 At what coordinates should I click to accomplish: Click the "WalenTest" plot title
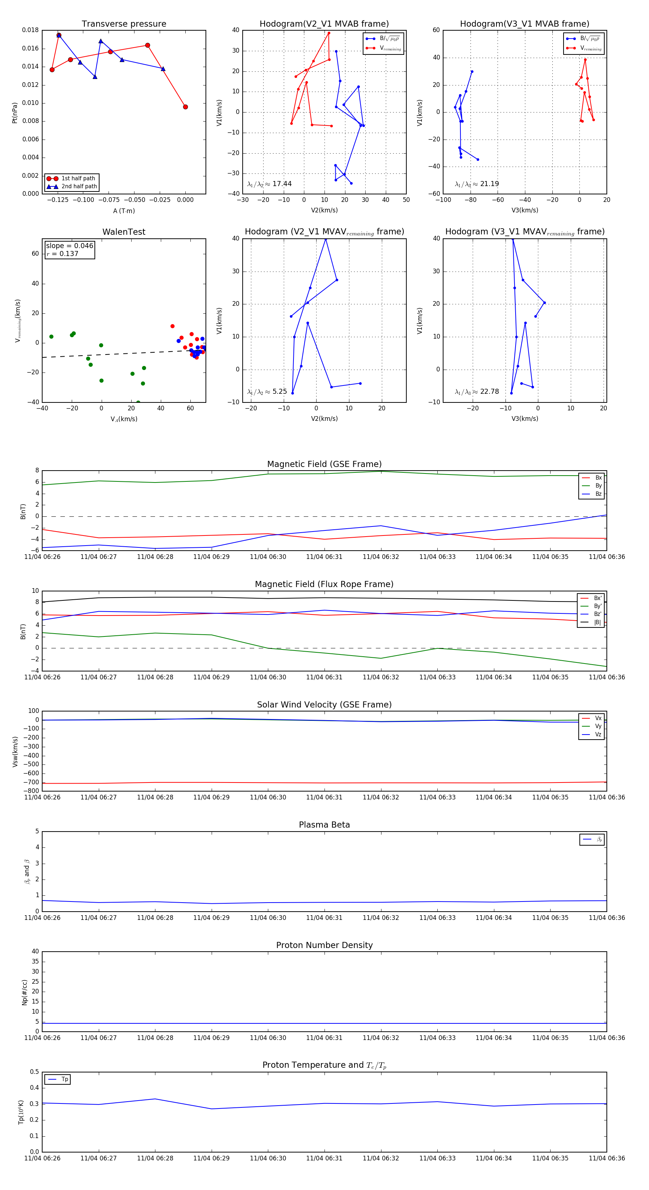click(x=124, y=232)
